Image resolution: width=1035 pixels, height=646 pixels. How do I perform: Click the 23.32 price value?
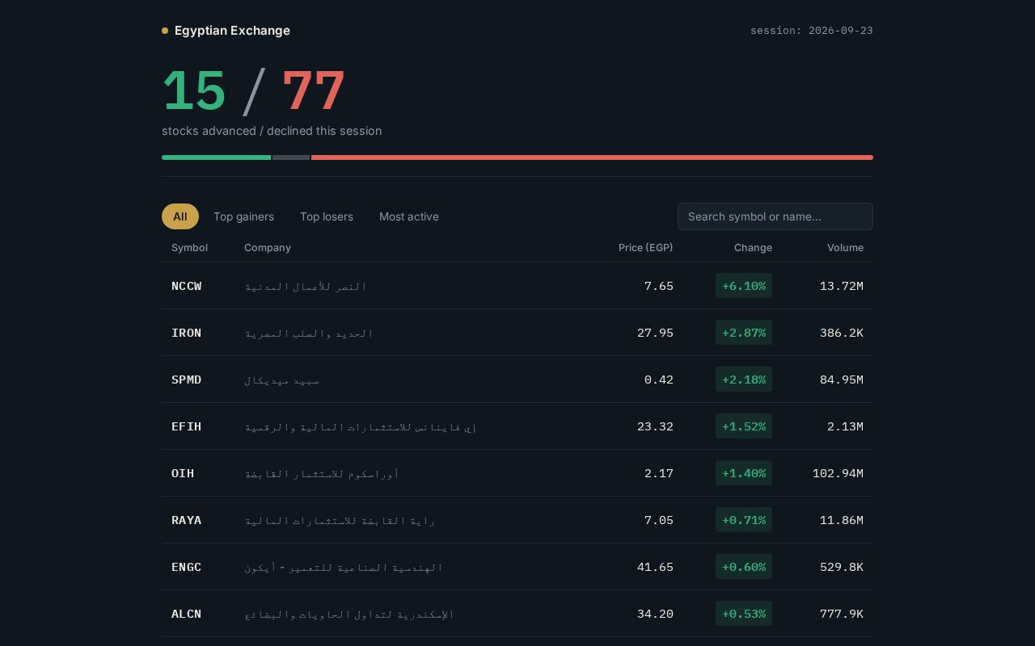pos(655,426)
